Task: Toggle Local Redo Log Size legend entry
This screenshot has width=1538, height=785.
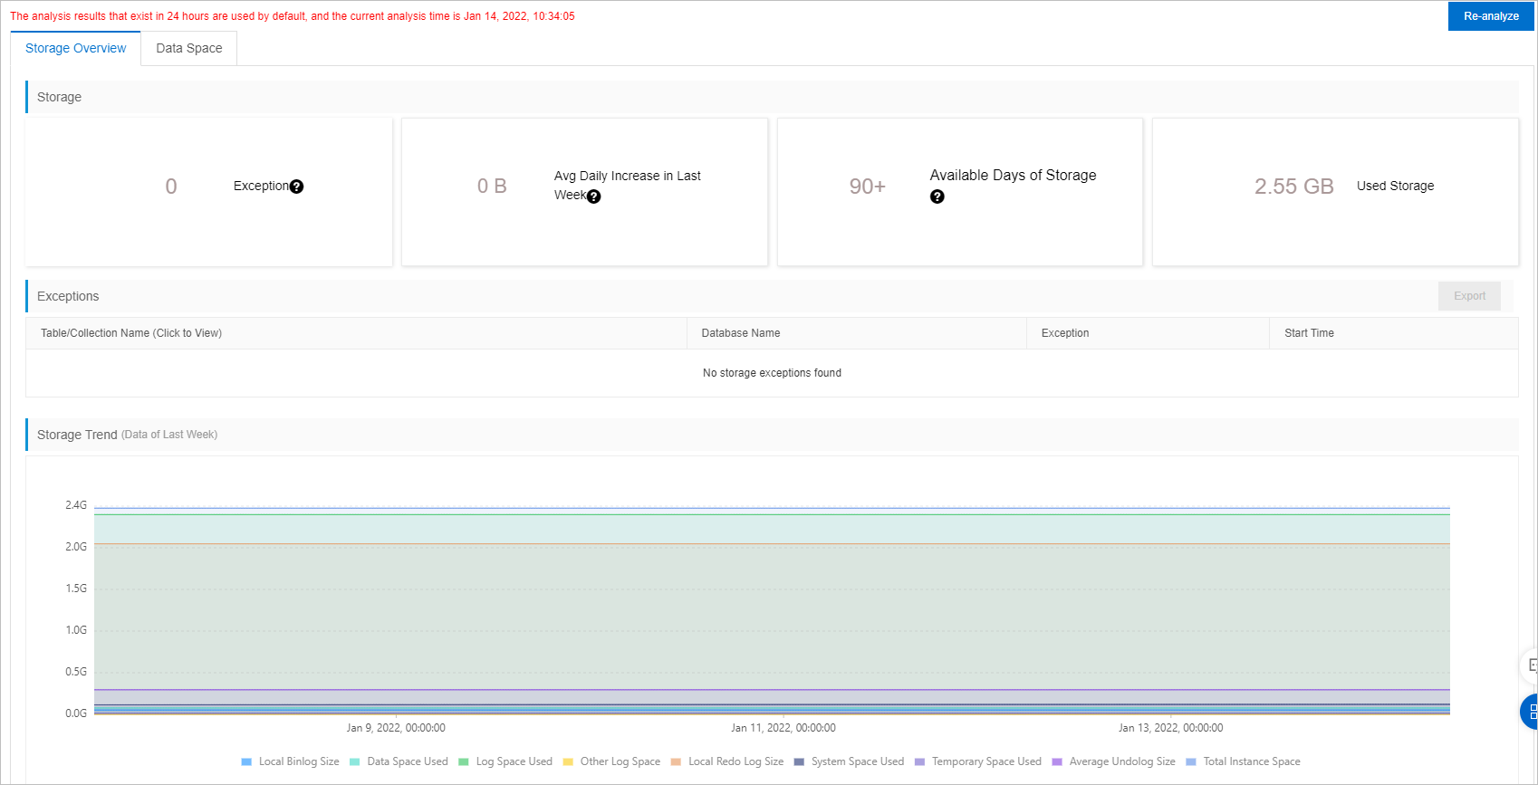Action: coord(727,761)
